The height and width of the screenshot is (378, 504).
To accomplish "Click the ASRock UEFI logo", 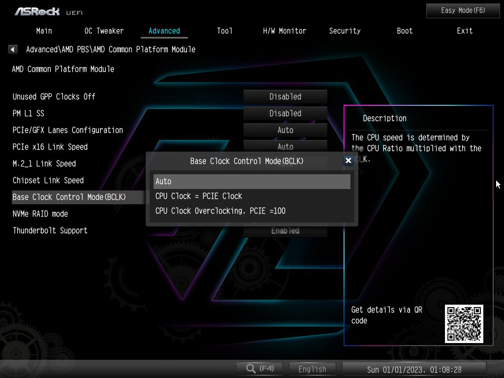I will [49, 12].
